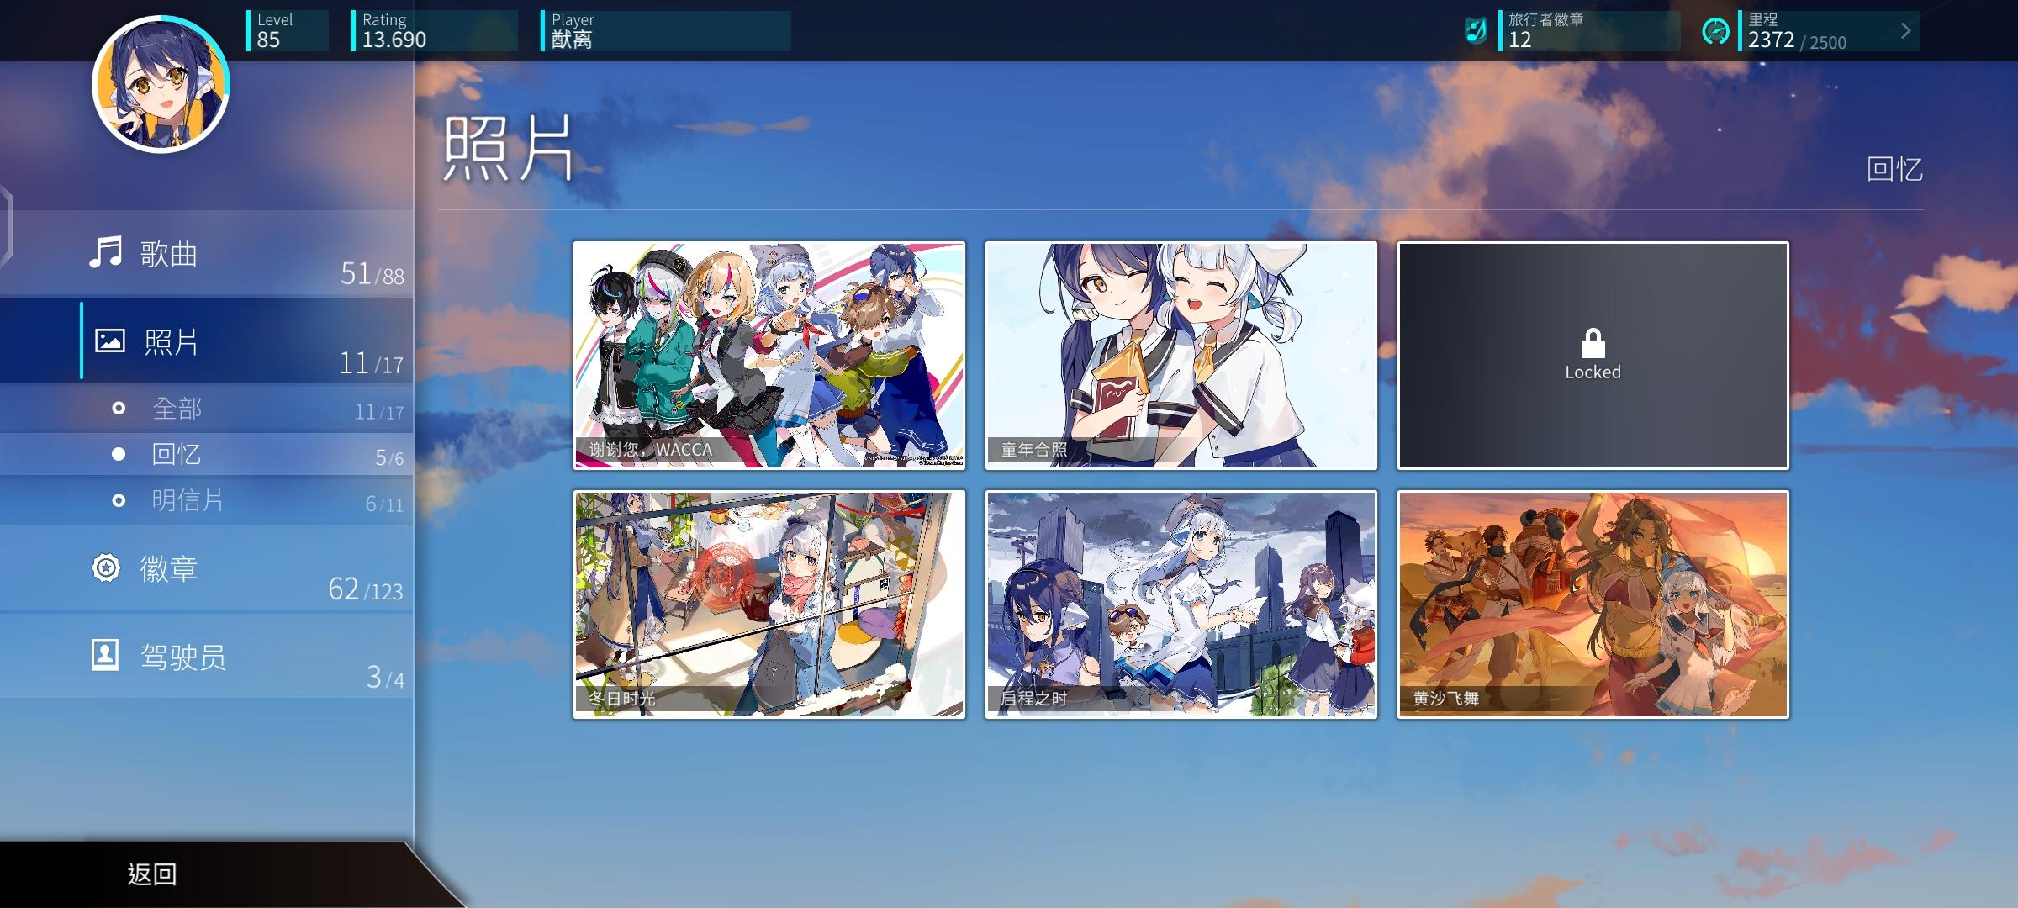Tap the 回忆 label at top right
This screenshot has height=908, width=2018.
pos(1894,169)
